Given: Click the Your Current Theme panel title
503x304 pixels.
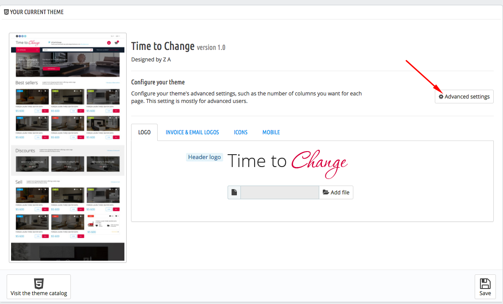Looking at the screenshot, I should 37,12.
